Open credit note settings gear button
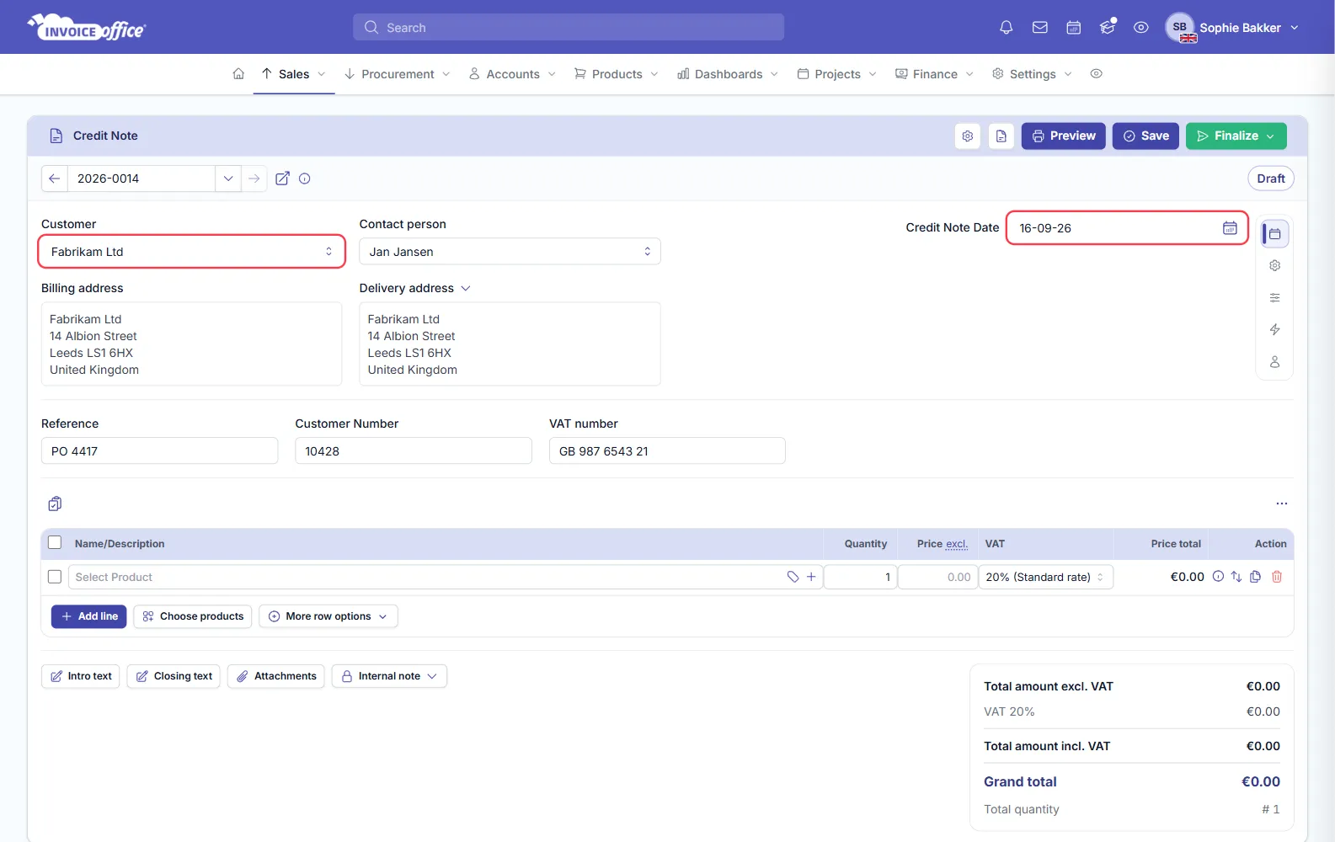Viewport: 1335px width, 842px height. pyautogui.click(x=968, y=136)
